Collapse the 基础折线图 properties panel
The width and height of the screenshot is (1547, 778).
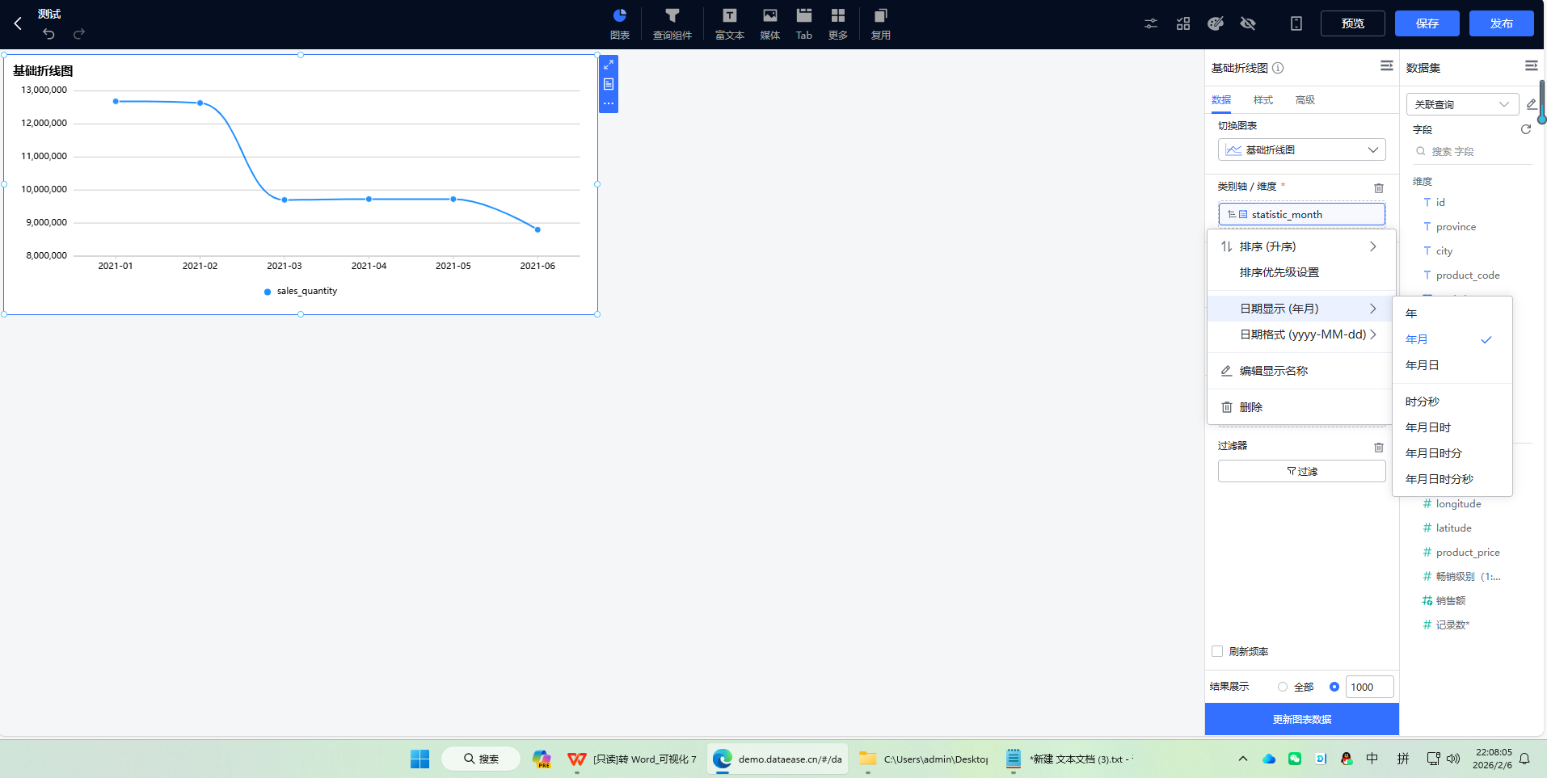[x=1387, y=66]
